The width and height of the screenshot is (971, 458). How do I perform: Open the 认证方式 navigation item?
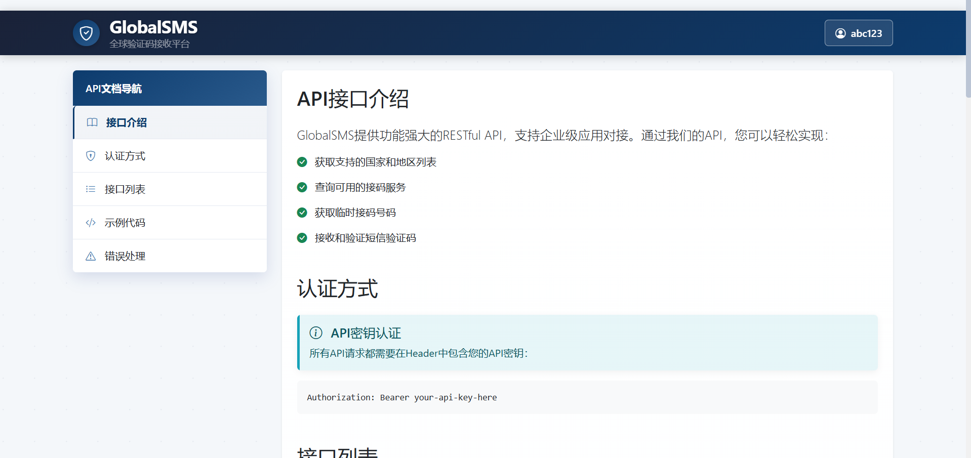tap(170, 156)
